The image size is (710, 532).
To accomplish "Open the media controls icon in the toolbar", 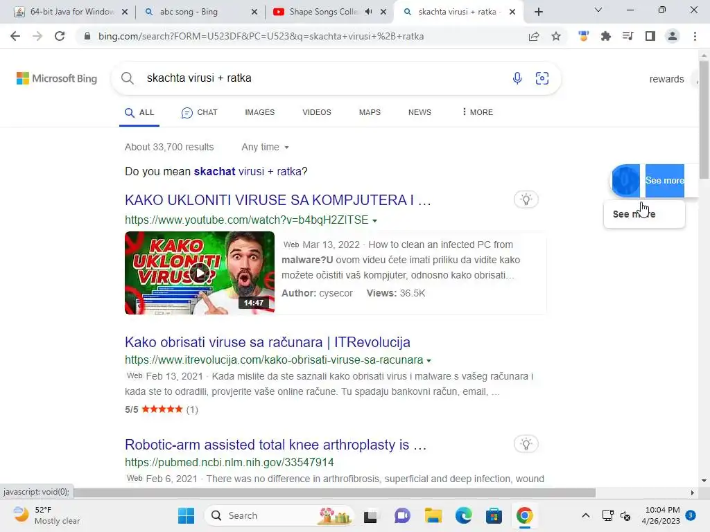I will click(628, 36).
